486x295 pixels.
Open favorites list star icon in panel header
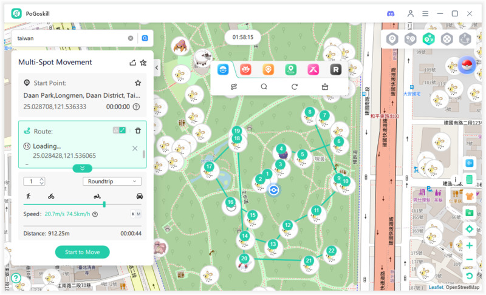pyautogui.click(x=143, y=63)
